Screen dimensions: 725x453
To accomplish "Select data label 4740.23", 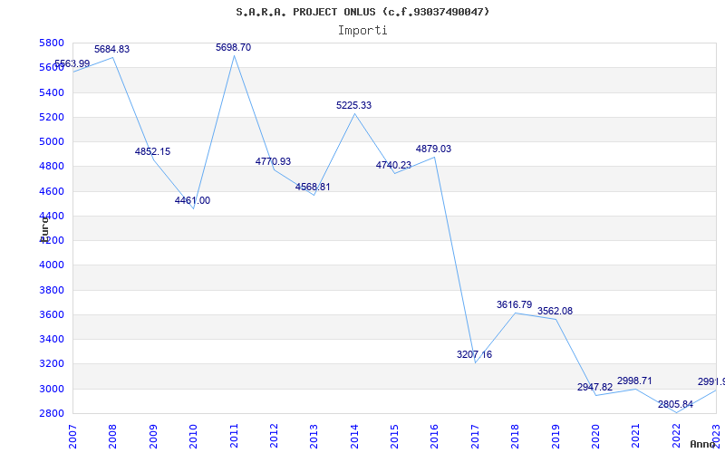I will tap(393, 165).
